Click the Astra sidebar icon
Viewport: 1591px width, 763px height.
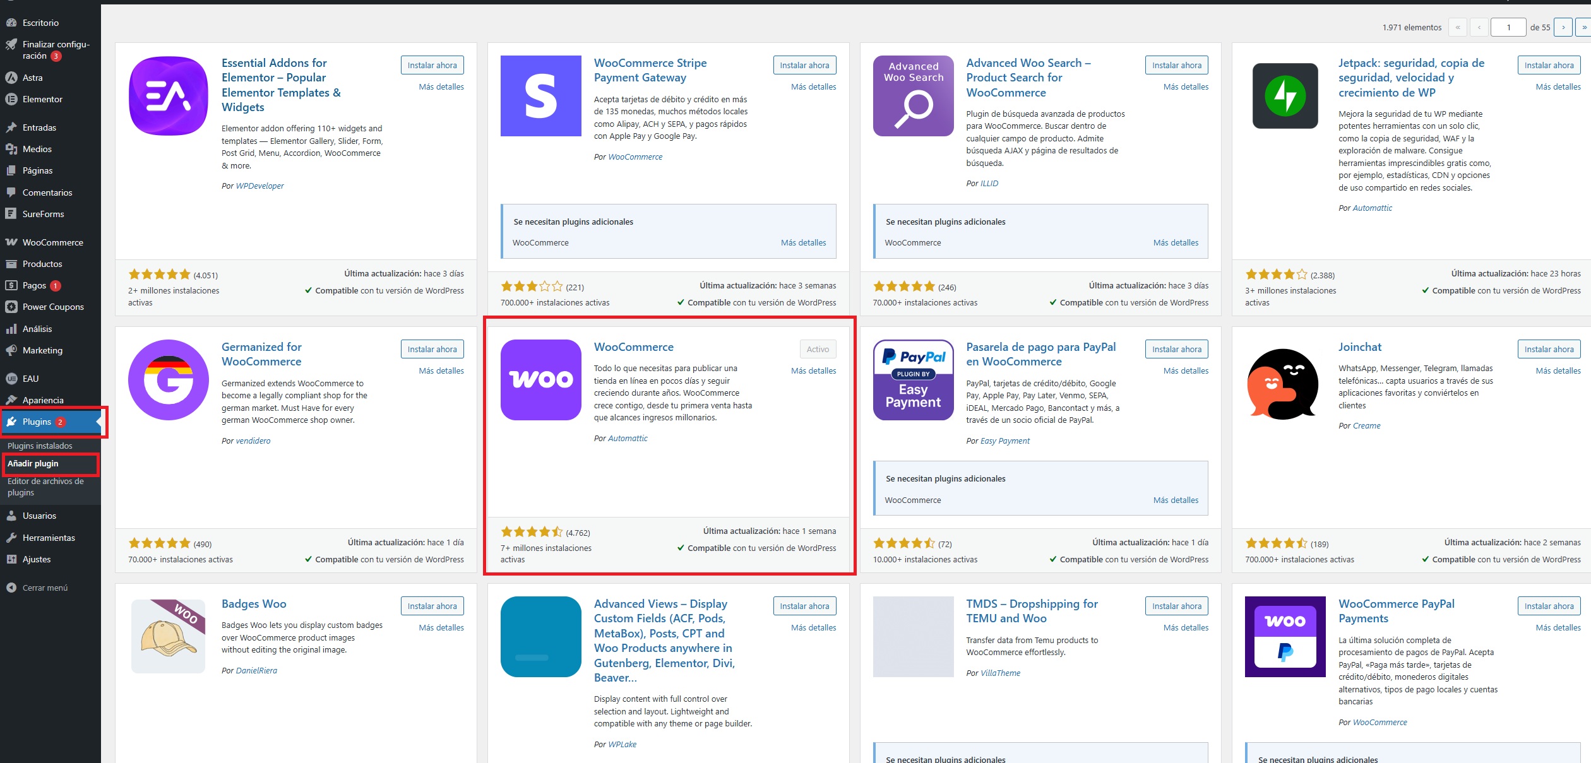11,78
